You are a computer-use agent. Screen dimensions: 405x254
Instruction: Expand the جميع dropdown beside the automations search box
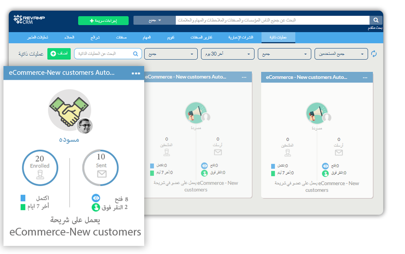point(171,54)
